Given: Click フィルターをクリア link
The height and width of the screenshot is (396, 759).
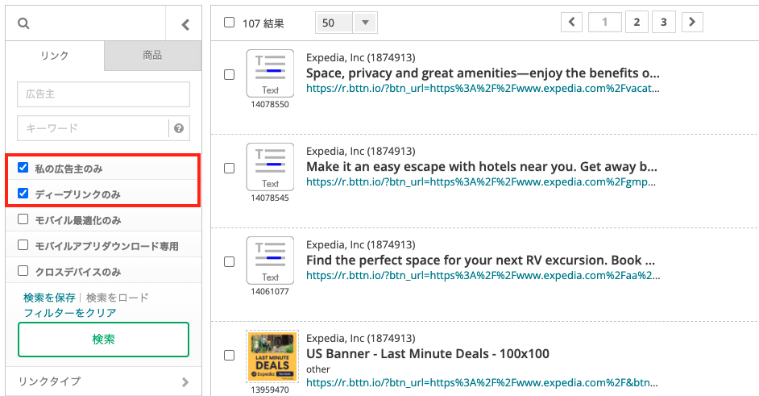Looking at the screenshot, I should (70, 313).
